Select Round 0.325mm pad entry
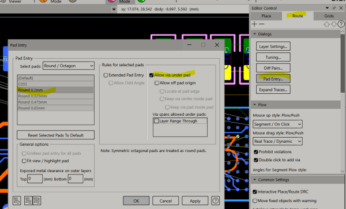The width and height of the screenshot is (346, 209). click(55, 96)
